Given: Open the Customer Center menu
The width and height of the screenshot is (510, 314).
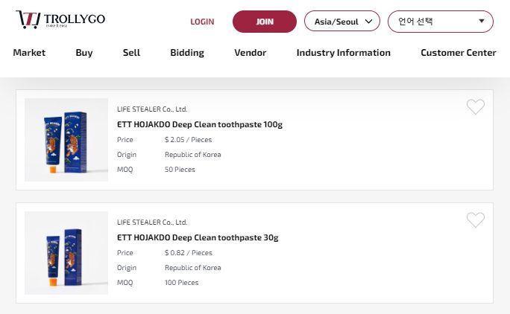Looking at the screenshot, I should pos(458,53).
